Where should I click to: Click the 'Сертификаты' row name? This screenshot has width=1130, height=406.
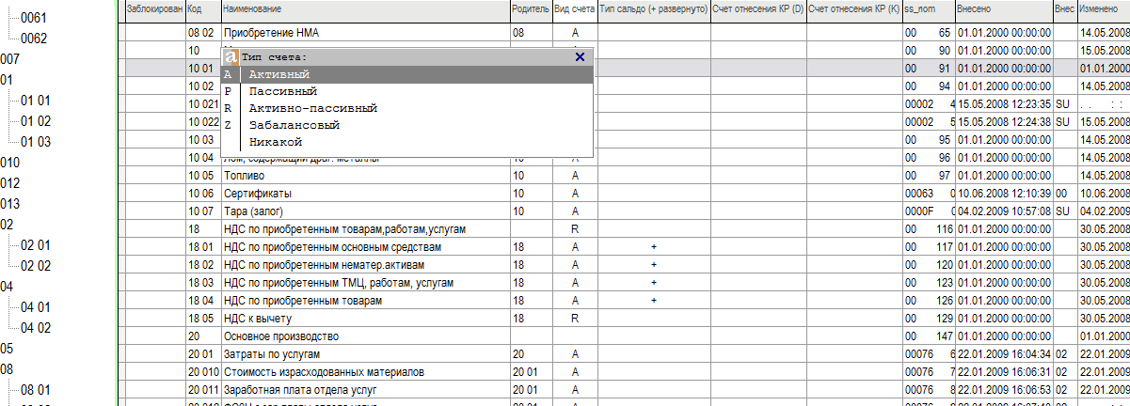[x=365, y=194]
